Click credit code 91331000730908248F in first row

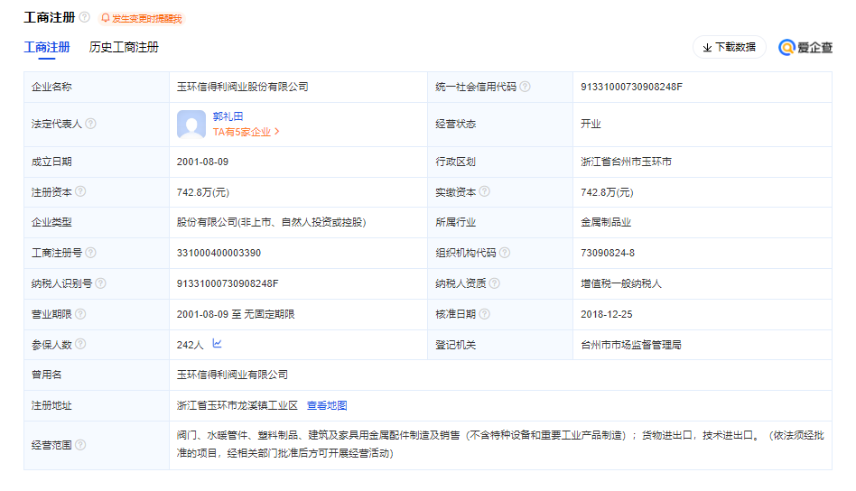[x=631, y=87]
